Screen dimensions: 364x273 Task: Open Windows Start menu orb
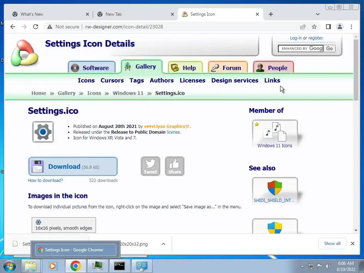click(10, 266)
